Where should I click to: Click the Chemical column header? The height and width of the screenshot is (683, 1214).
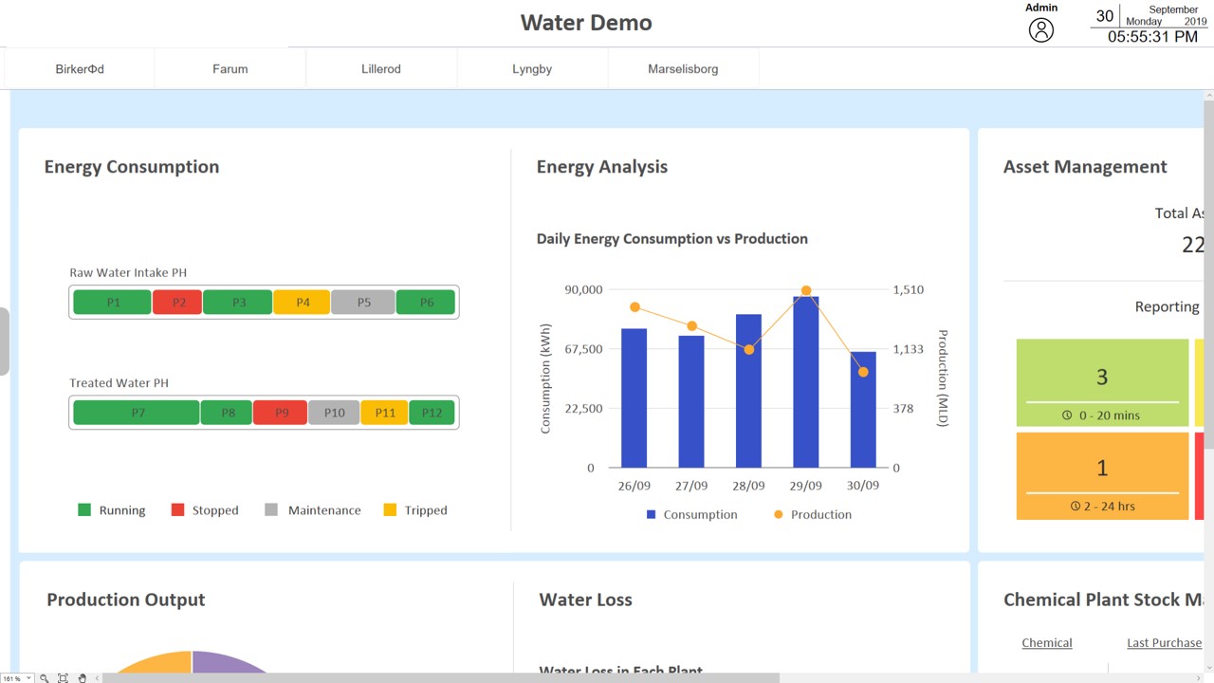coord(1047,643)
